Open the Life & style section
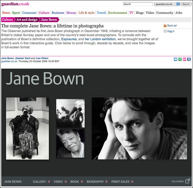 pos(86,13)
